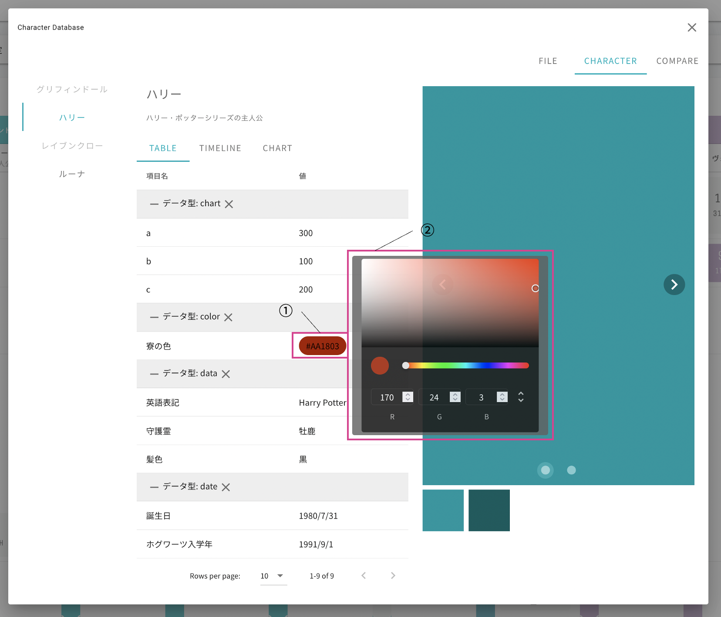Click the 牡鹿 value cell
Screen dimensions: 721x617
[x=307, y=431]
